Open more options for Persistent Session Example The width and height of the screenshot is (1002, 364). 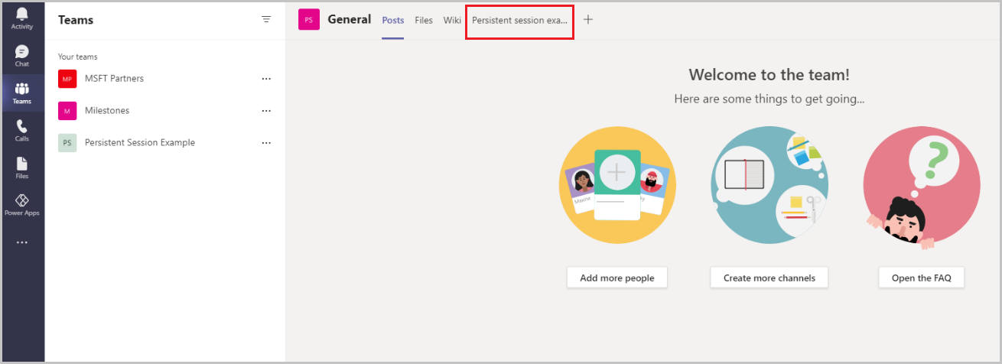pos(266,143)
